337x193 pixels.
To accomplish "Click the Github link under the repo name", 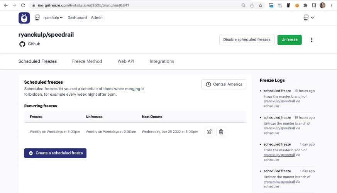I will (x=34, y=44).
